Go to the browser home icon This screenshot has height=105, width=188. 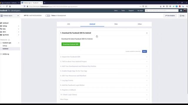[x=10, y=6]
